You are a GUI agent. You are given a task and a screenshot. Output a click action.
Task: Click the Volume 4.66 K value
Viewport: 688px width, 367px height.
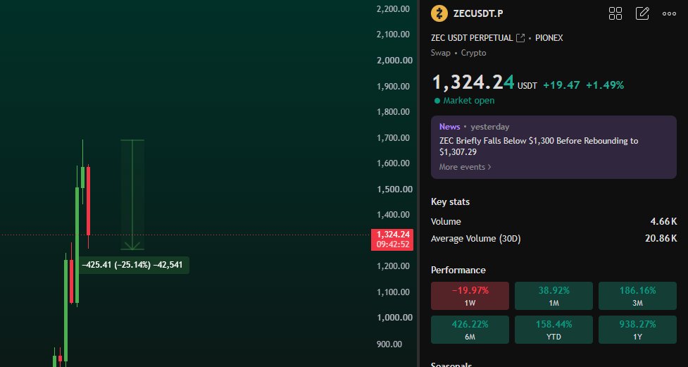pos(663,222)
